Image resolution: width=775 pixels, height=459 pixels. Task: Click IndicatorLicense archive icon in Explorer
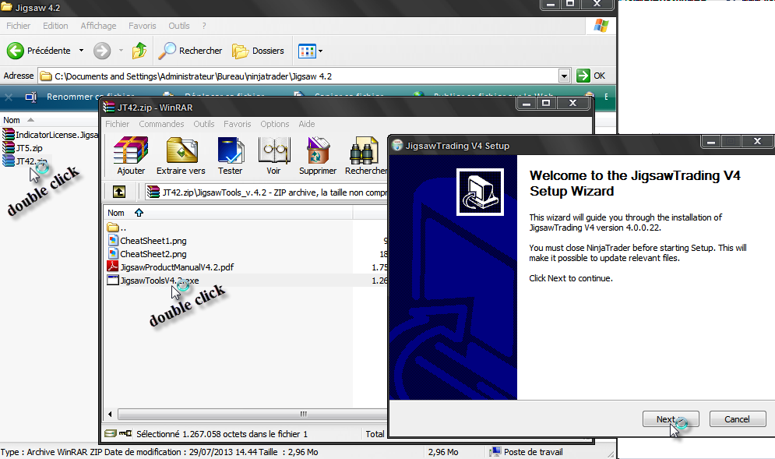pyautogui.click(x=9, y=134)
